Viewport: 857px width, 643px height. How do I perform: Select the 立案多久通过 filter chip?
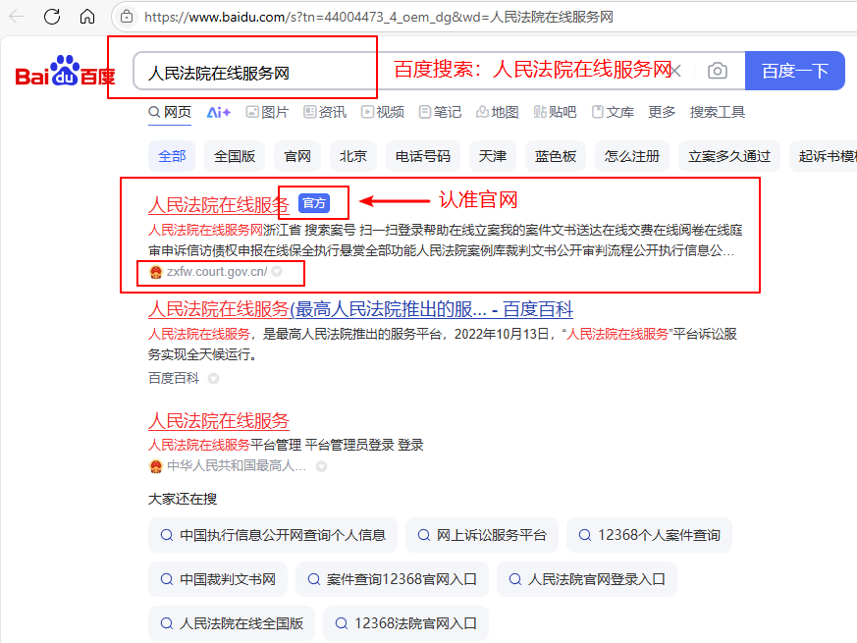click(729, 156)
